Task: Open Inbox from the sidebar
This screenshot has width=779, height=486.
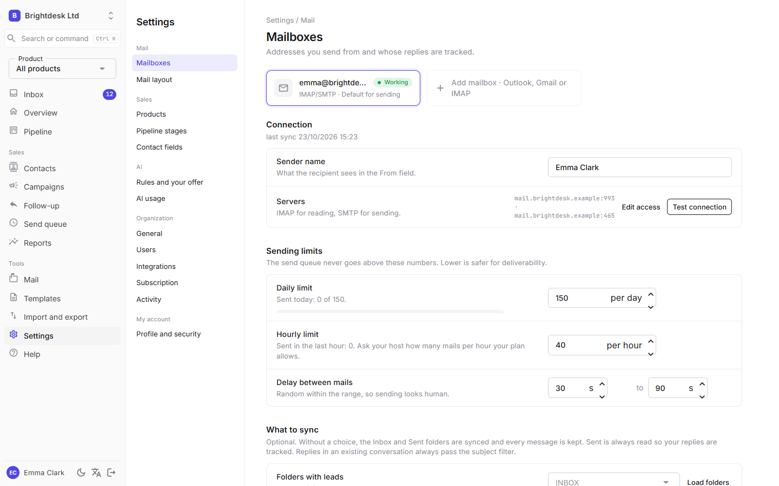Action: point(62,94)
